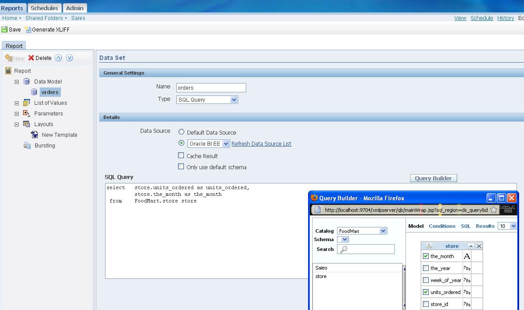Screen dimensions: 524x310
Task: Click the Layouts icon
Action: coord(26,124)
